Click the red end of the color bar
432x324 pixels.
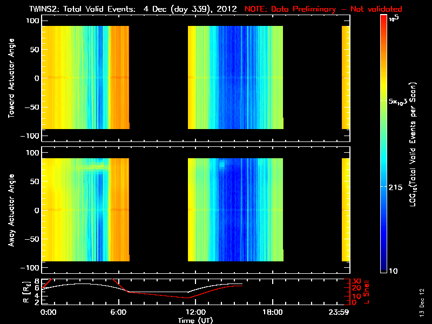pos(383,19)
